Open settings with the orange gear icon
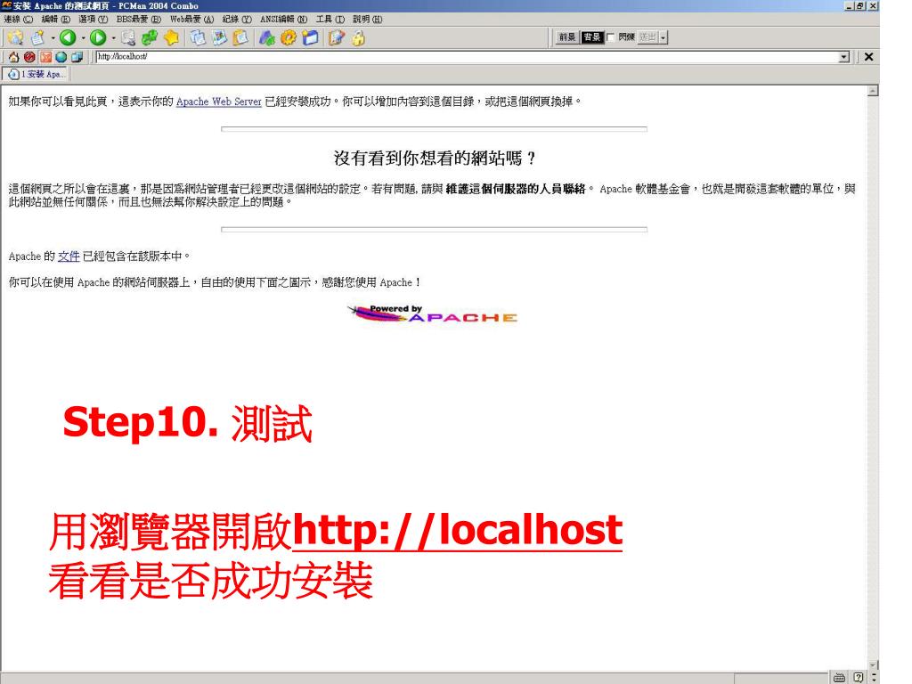This screenshot has height=684, width=912. [289, 37]
